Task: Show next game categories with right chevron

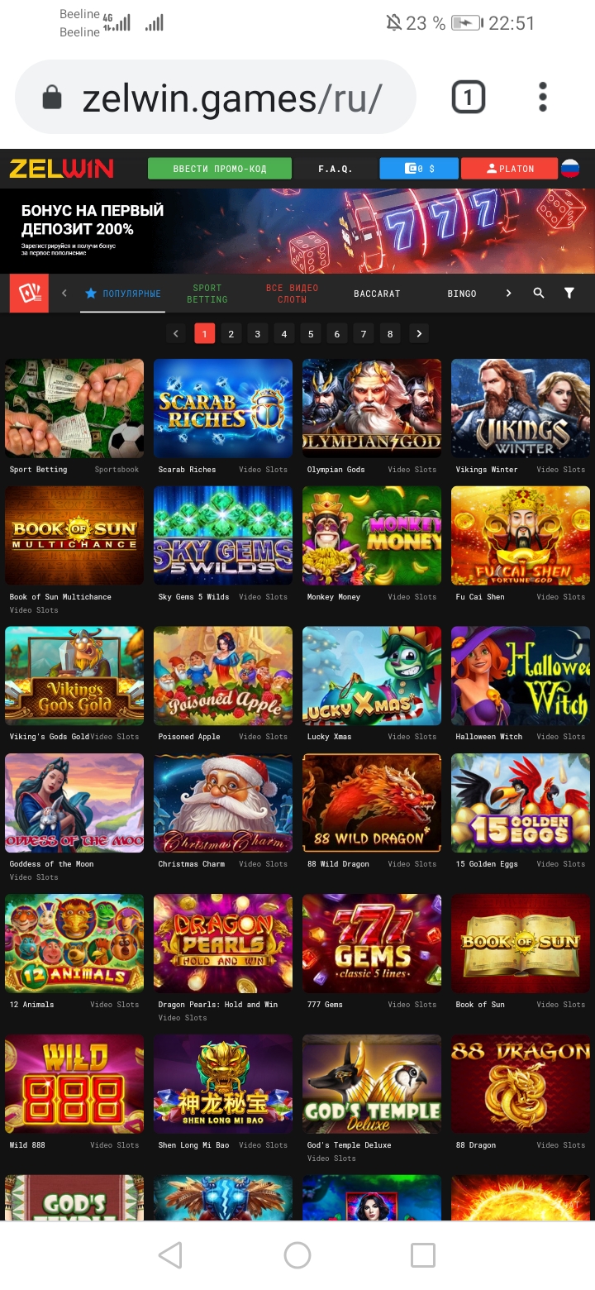Action: coord(508,294)
